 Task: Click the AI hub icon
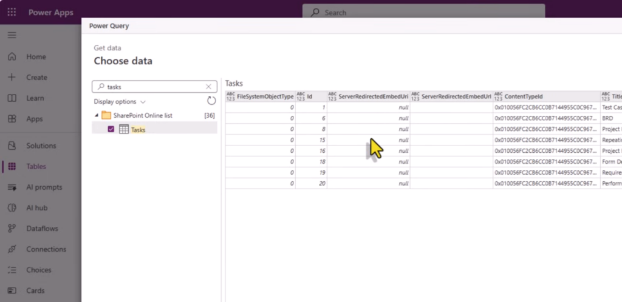click(x=12, y=208)
